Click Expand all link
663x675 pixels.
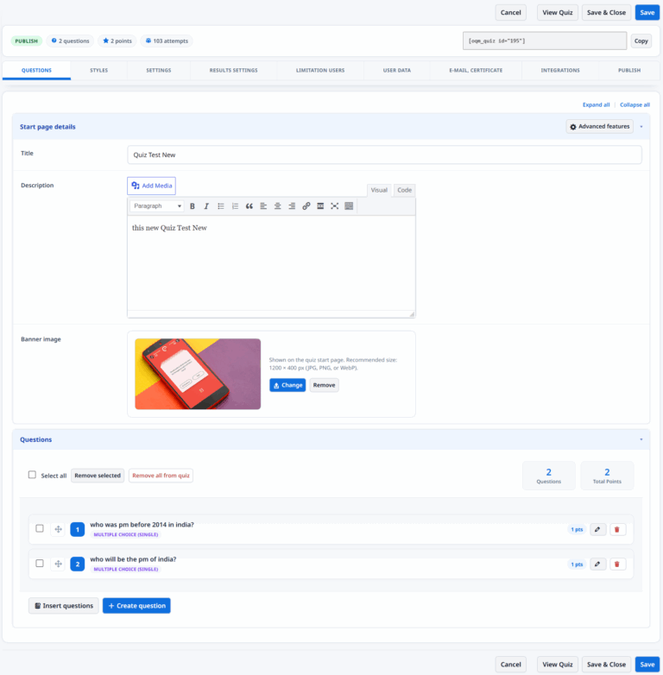(596, 104)
